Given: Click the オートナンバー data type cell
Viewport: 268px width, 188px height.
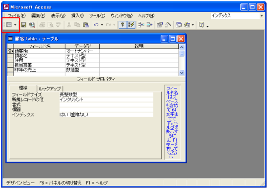Looking at the screenshot, I should click(x=82, y=51).
